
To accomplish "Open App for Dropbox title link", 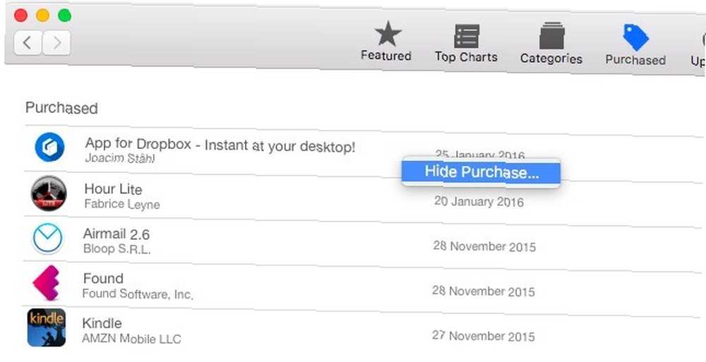I will click(x=220, y=145).
